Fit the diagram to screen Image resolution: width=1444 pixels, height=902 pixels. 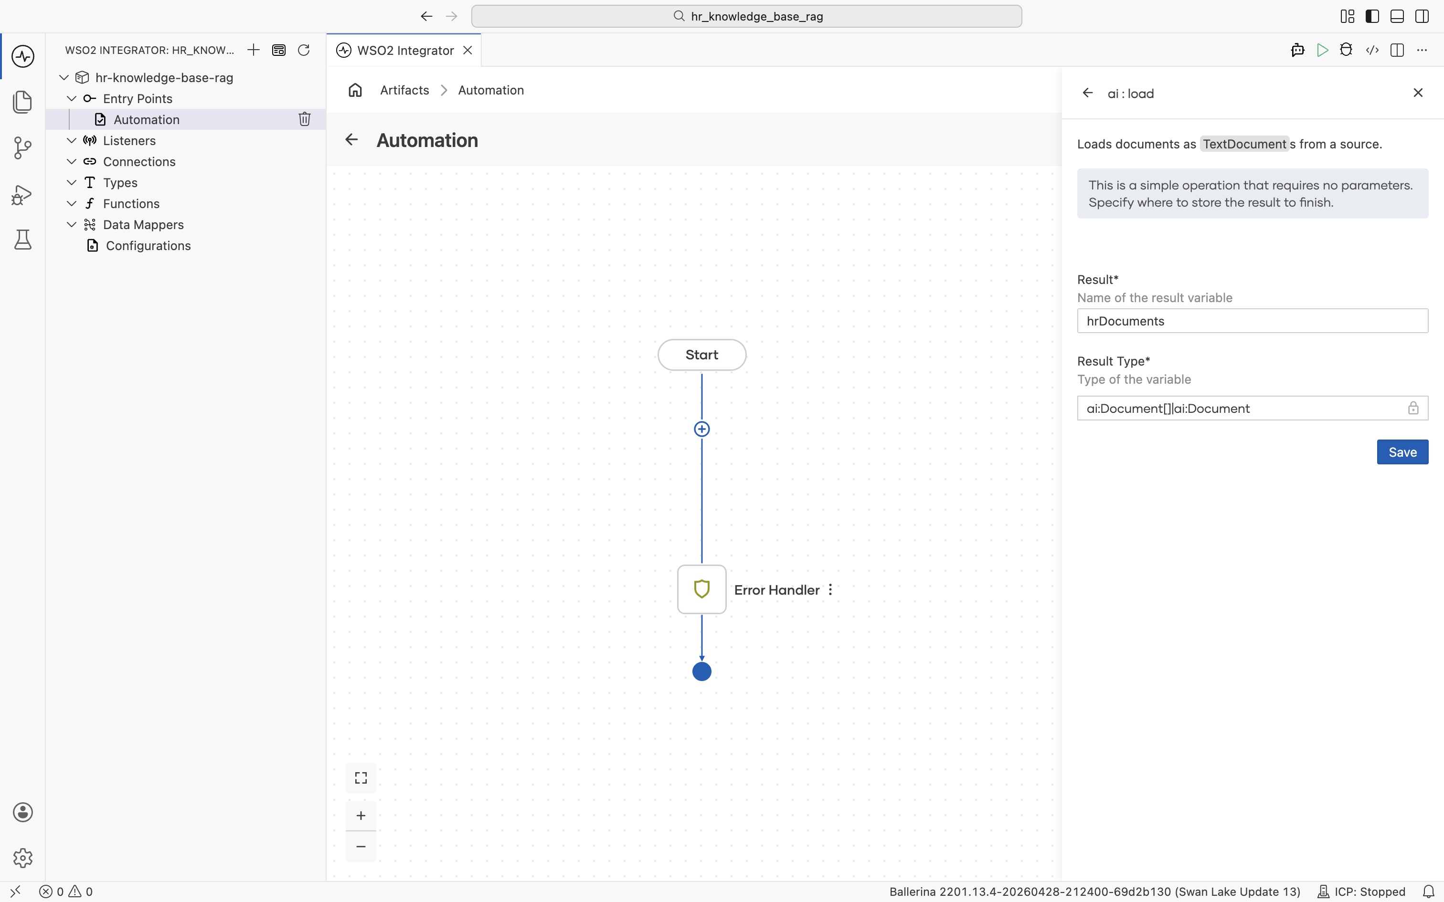tap(361, 778)
